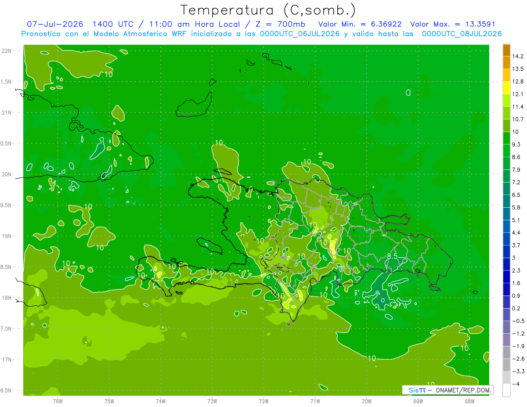Click the '71W' longitude axis label
Screen dimensions: 527x407
[x=315, y=401]
